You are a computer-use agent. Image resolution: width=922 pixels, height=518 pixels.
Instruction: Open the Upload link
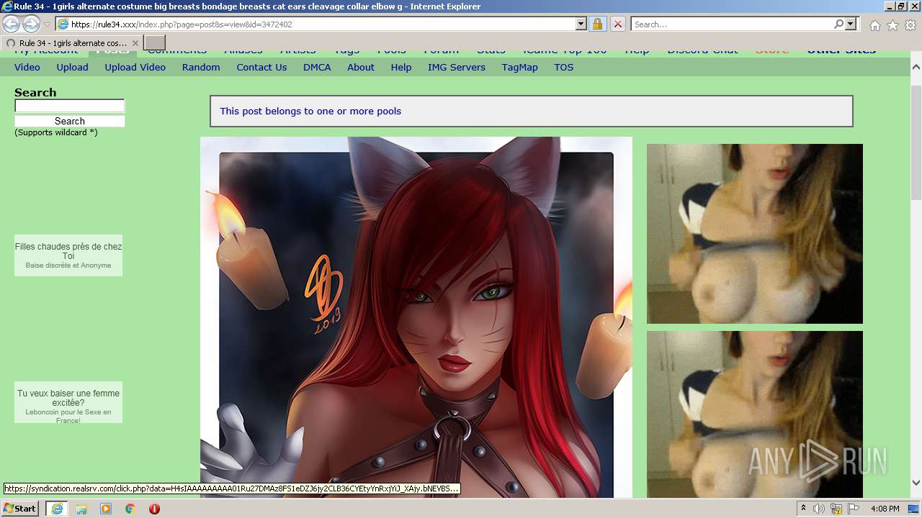(73, 67)
